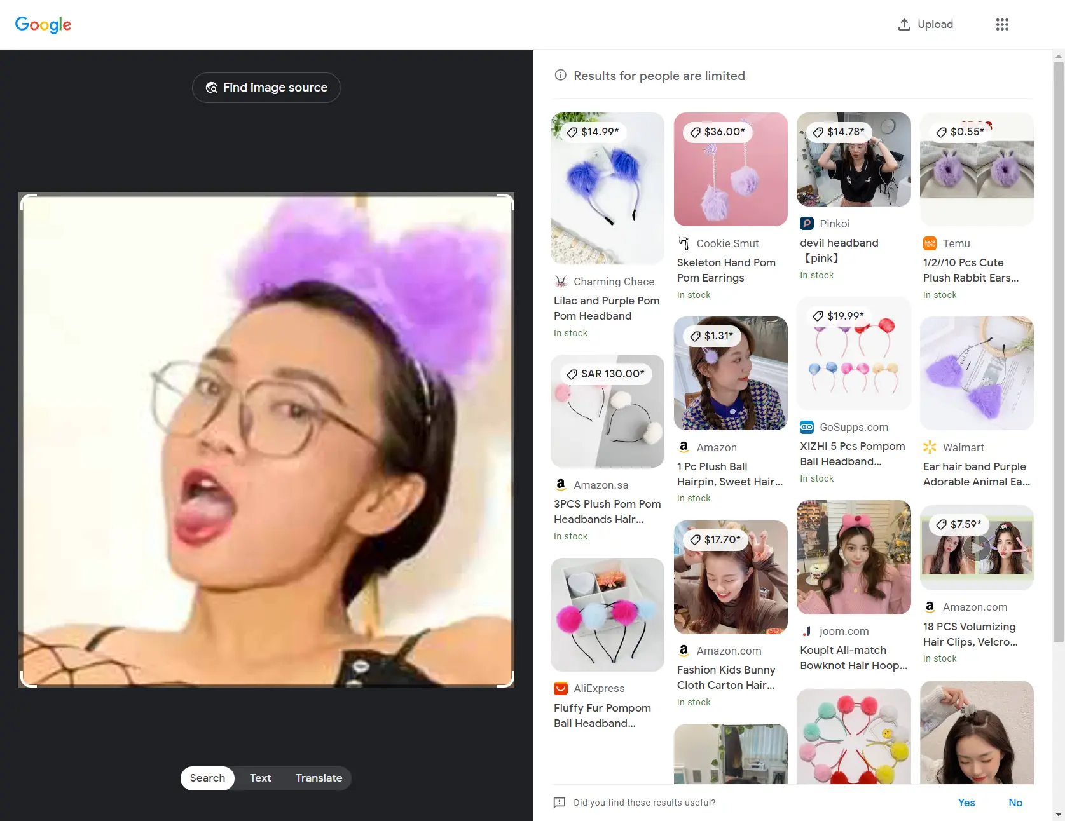1065x821 pixels.
Task: Click the Walmart spark source icon
Action: pyautogui.click(x=930, y=447)
